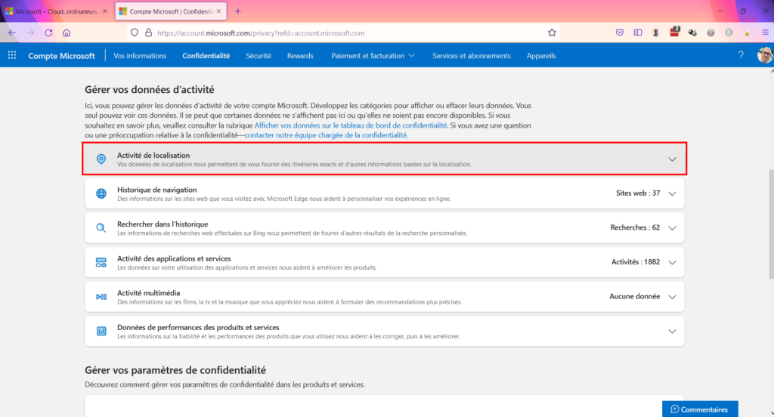Click the globe icon for browsing history
Viewport: 774px width, 417px height.
101,193
